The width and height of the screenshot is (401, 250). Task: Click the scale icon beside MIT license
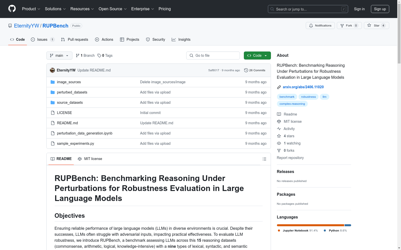point(279,121)
